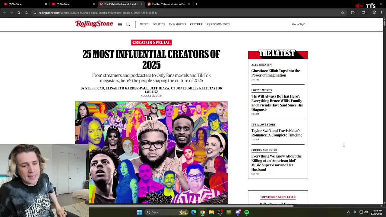Screen dimensions: 386x217
Task: Open Google Chrome from the taskbar
Action: click(202, 212)
